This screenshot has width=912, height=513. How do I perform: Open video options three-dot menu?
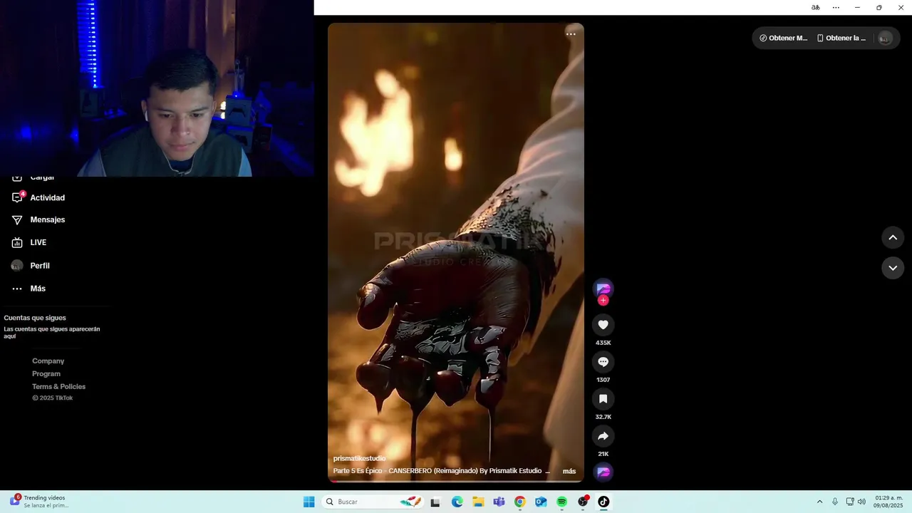click(571, 34)
